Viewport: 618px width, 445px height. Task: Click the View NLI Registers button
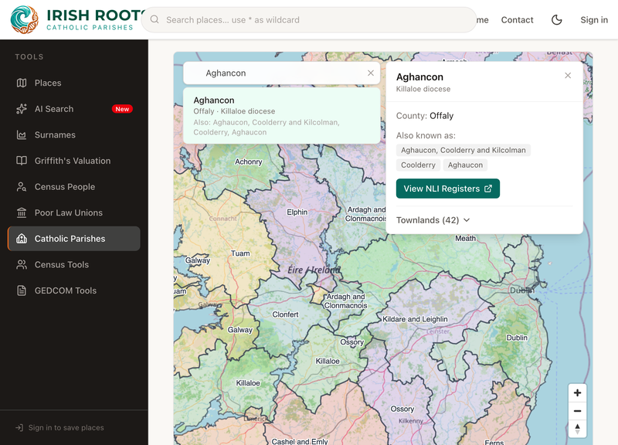point(448,189)
